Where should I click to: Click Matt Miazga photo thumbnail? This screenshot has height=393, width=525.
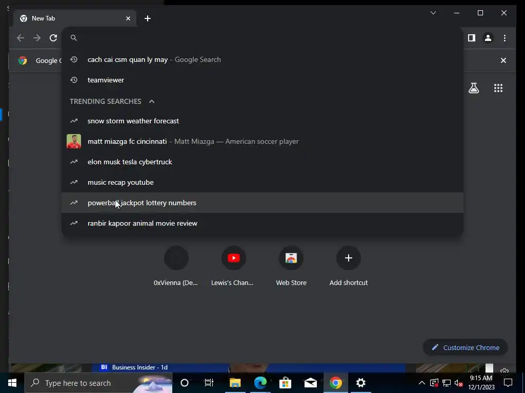74,141
